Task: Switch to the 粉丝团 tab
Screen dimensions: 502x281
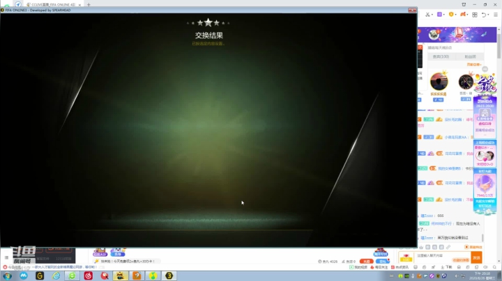Action: click(470, 56)
